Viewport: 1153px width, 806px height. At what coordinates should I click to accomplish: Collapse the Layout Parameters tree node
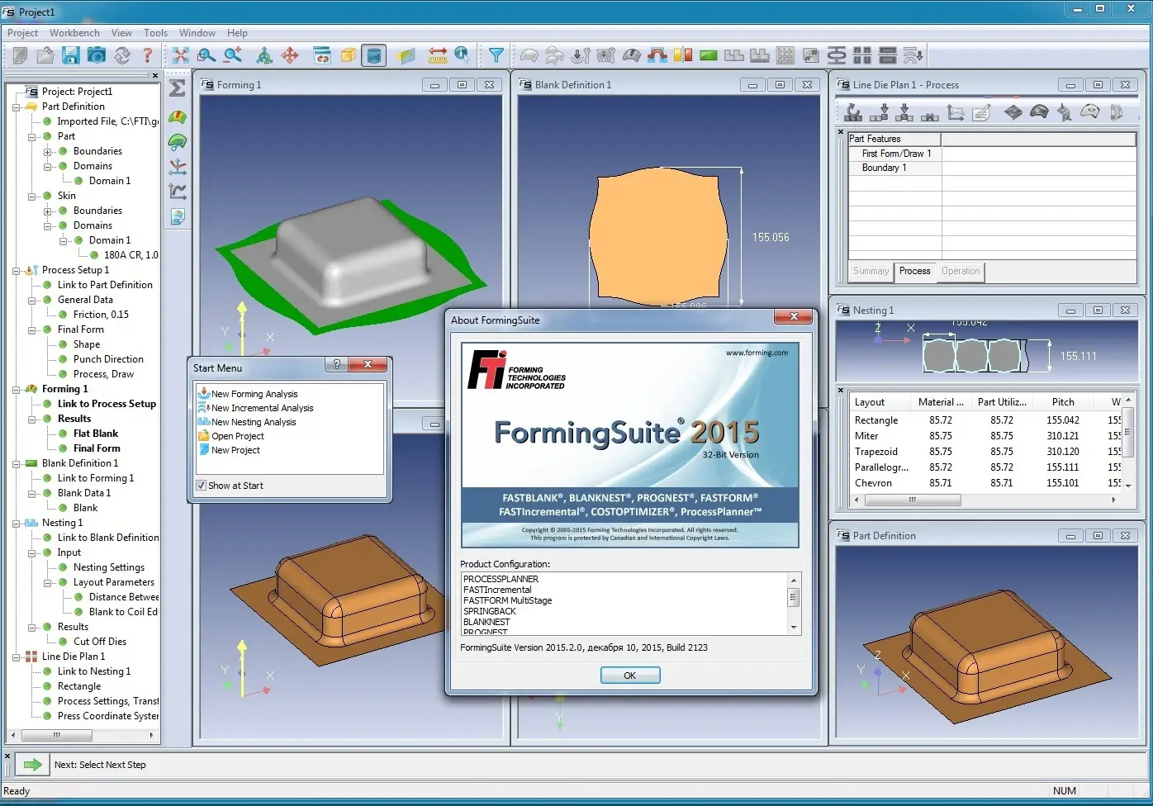click(x=48, y=582)
